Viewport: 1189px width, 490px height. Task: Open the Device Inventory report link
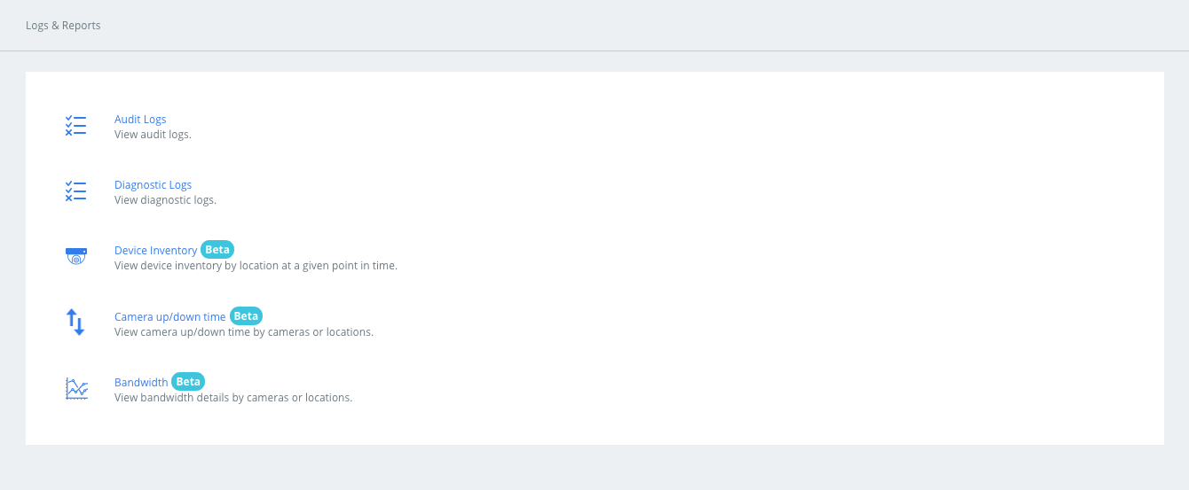pos(155,250)
